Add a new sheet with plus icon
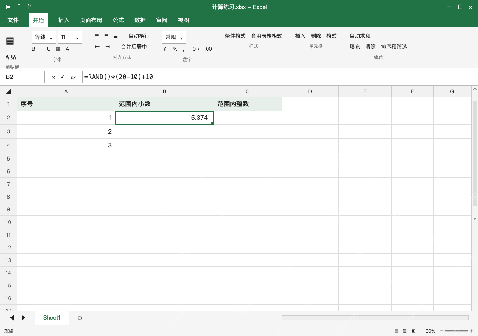Image resolution: width=478 pixels, height=336 pixels. tap(80, 318)
